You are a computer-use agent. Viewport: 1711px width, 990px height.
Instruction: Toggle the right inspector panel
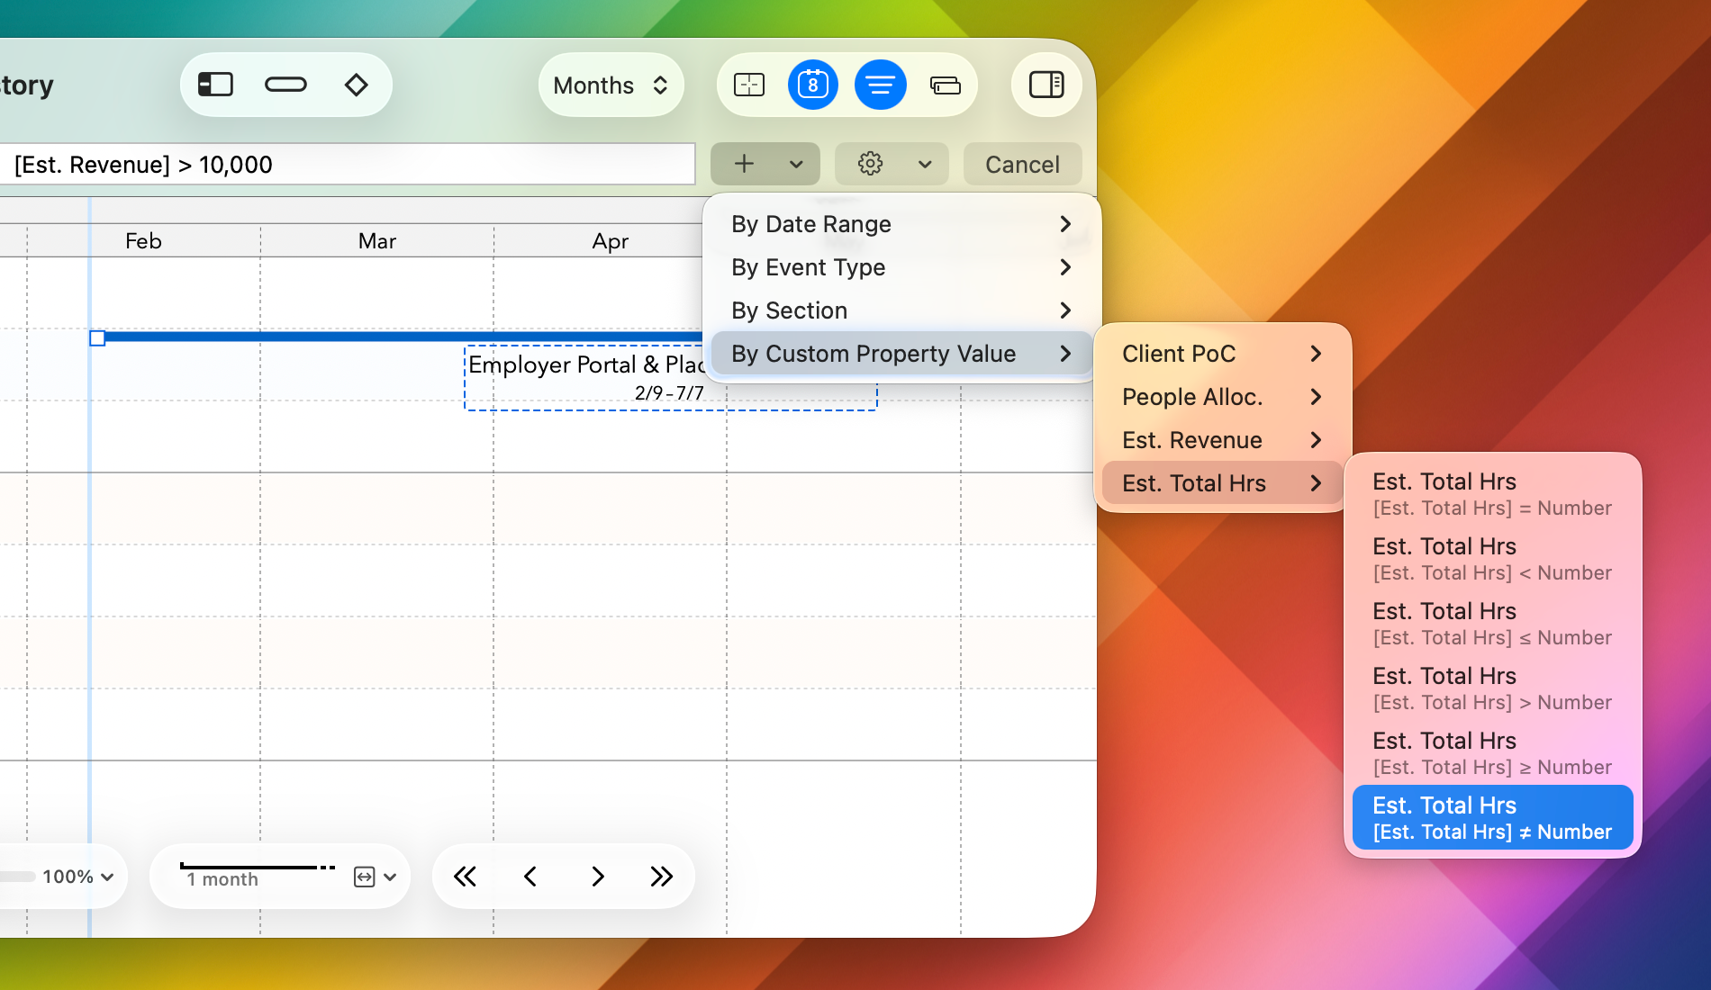pos(1046,85)
